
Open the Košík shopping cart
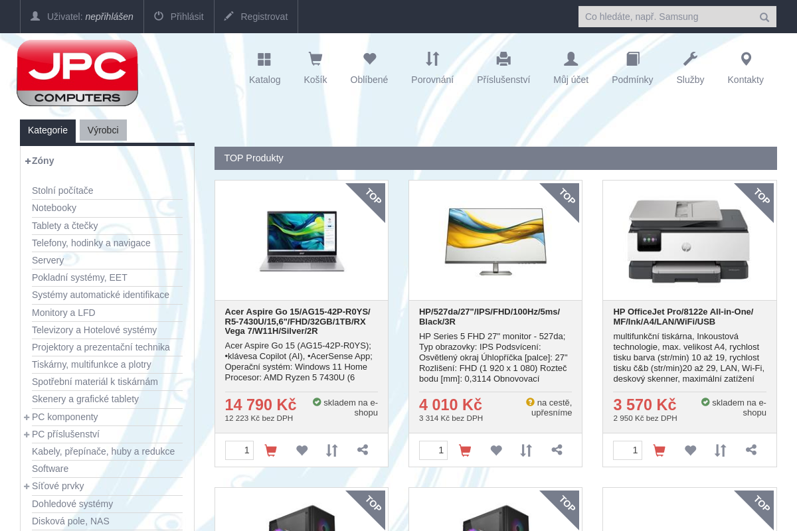coord(315,59)
